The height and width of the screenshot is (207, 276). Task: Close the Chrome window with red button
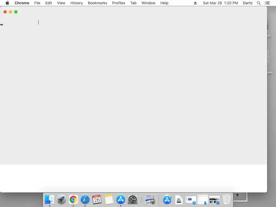5,12
